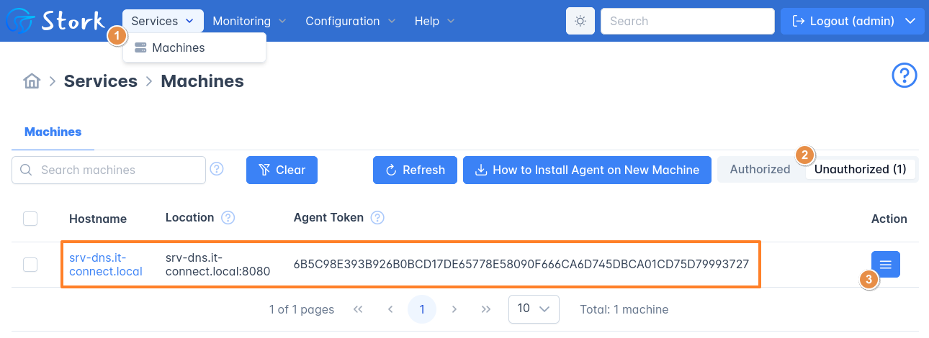
Task: Select the Machines tab
Action: pyautogui.click(x=53, y=132)
